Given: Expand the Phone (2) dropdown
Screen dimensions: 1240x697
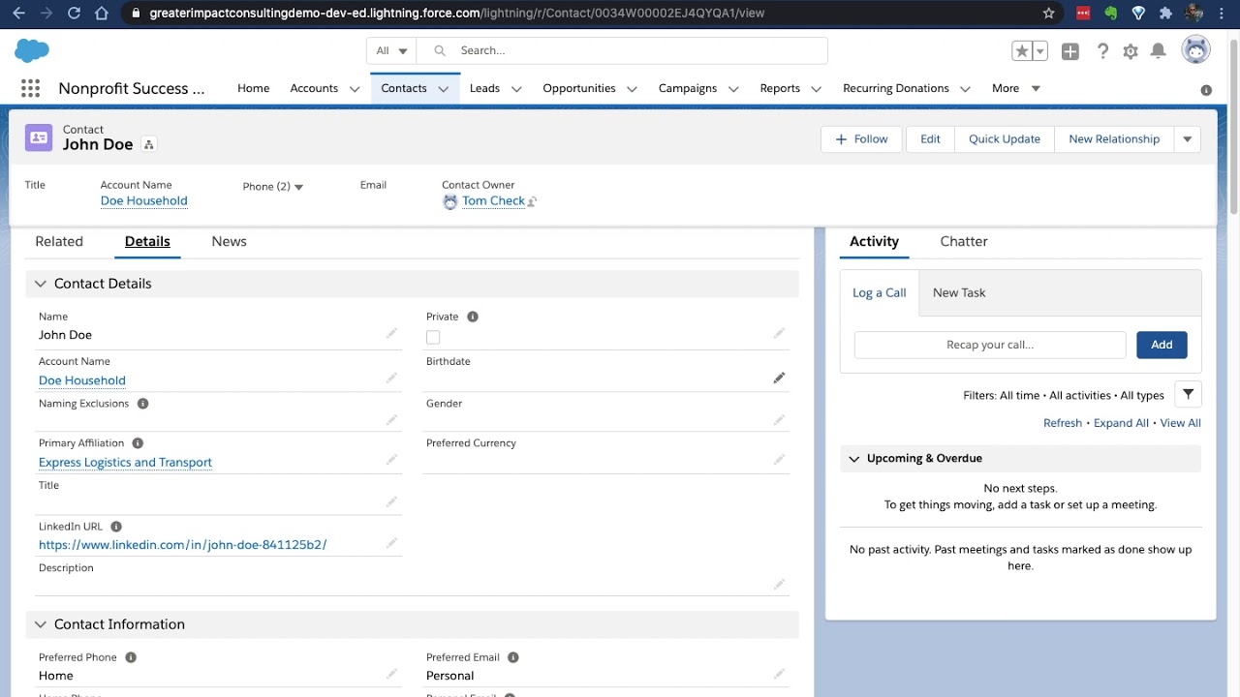Looking at the screenshot, I should coord(298,187).
